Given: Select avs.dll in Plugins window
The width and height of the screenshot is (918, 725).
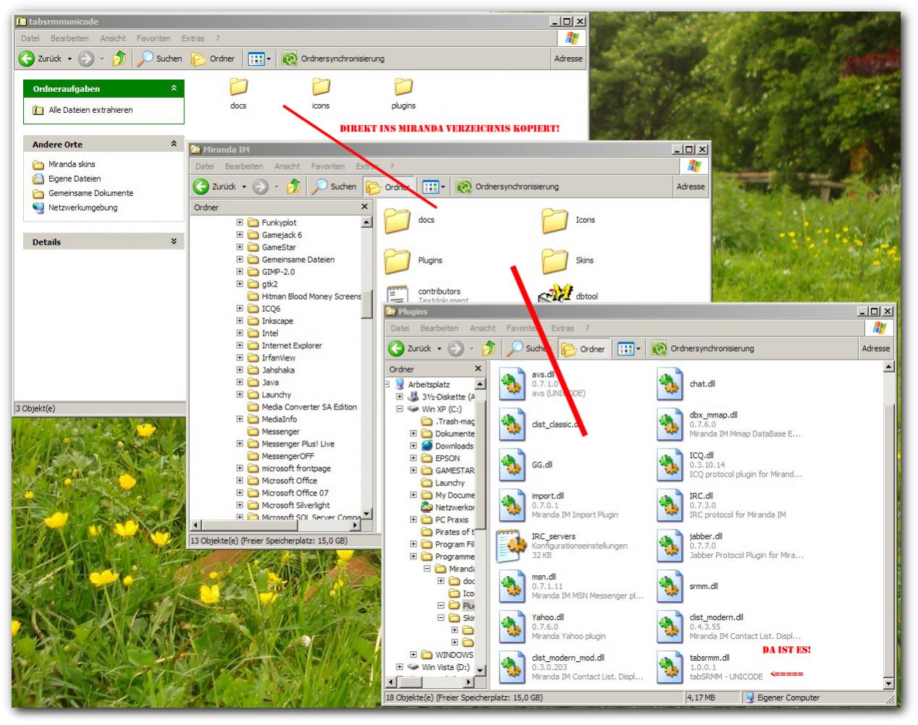Looking at the screenshot, I should 543,384.
